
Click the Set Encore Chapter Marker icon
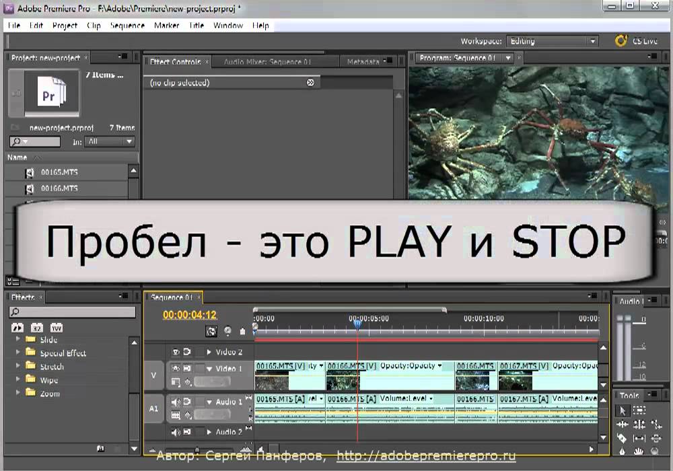[227, 331]
